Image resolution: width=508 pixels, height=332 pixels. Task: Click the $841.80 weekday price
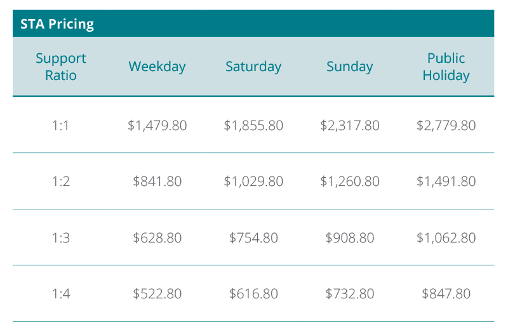tap(157, 182)
